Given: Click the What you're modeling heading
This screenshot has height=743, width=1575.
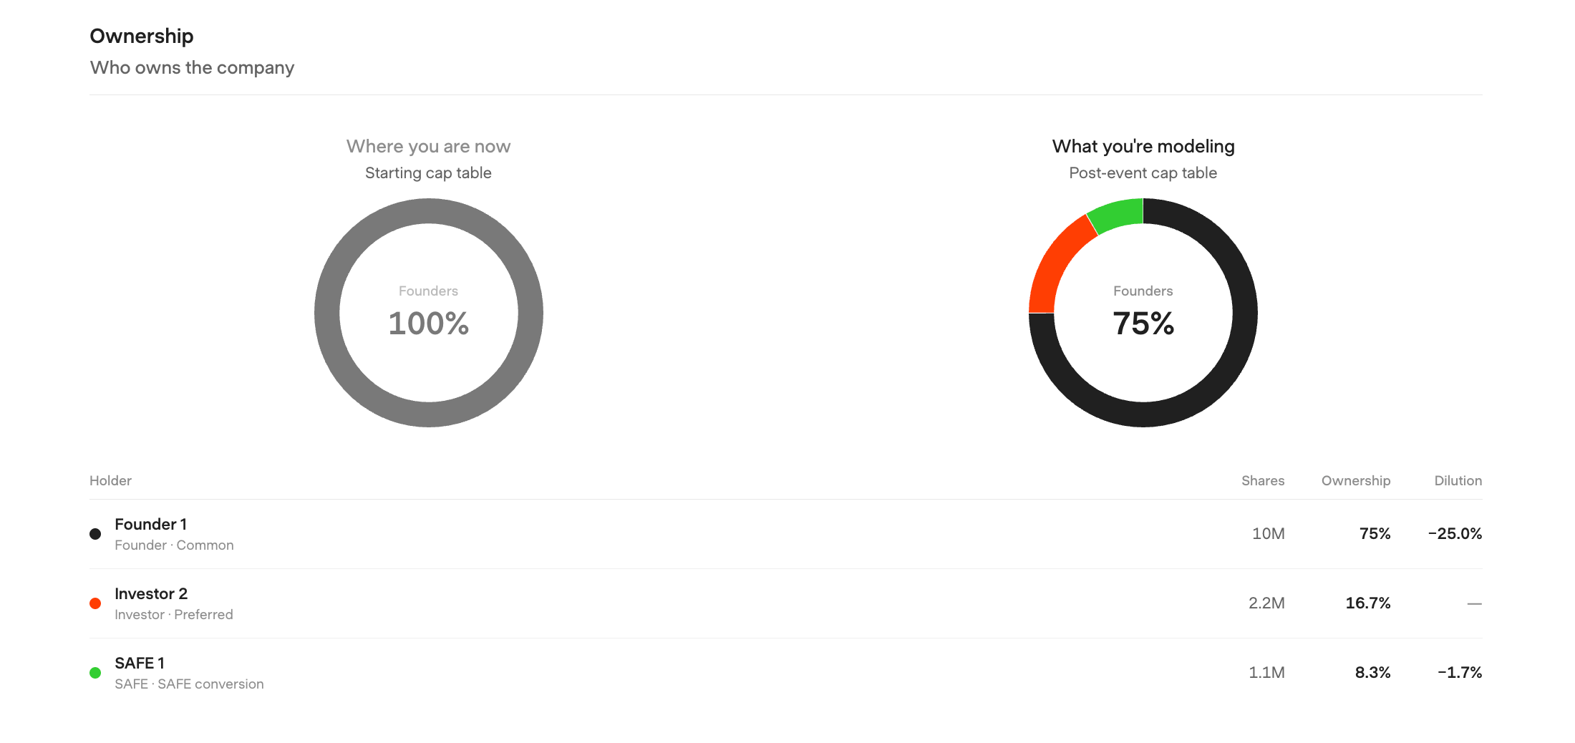Looking at the screenshot, I should pyautogui.click(x=1143, y=146).
